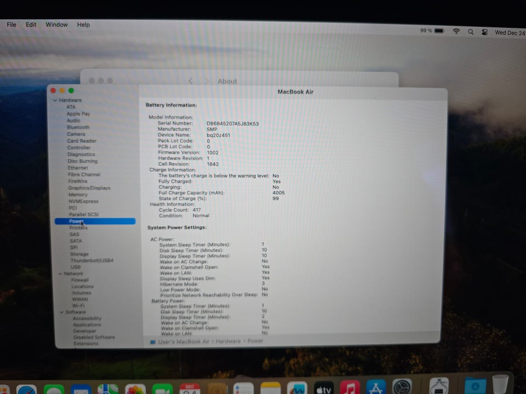Select Disabled Software in the sidebar
Image resolution: width=526 pixels, height=394 pixels.
[x=94, y=337]
